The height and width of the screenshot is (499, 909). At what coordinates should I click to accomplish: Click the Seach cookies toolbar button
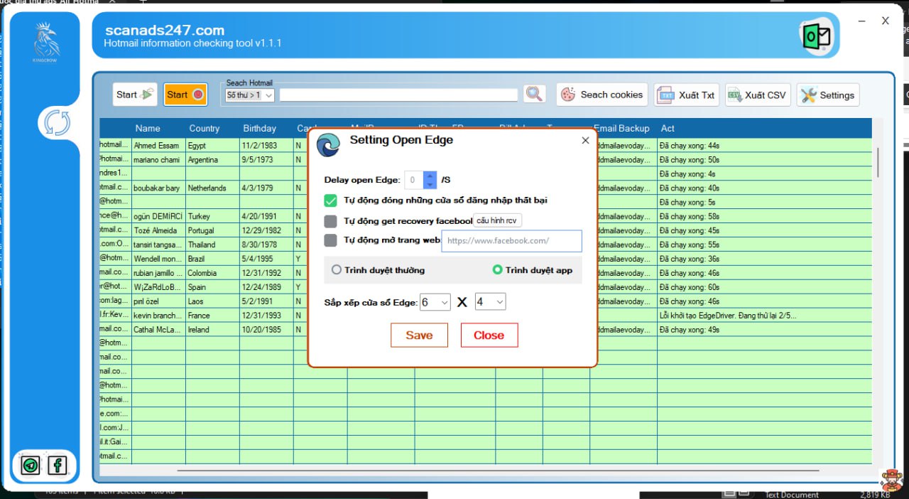click(601, 95)
